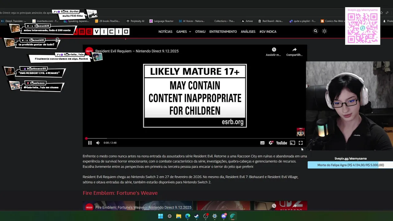
Task: Open the invertexto.com bookmark
Action: point(45,21)
